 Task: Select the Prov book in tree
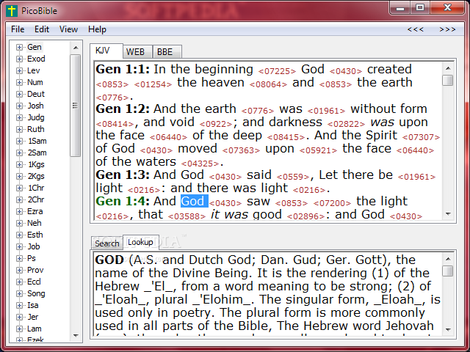[x=35, y=270]
